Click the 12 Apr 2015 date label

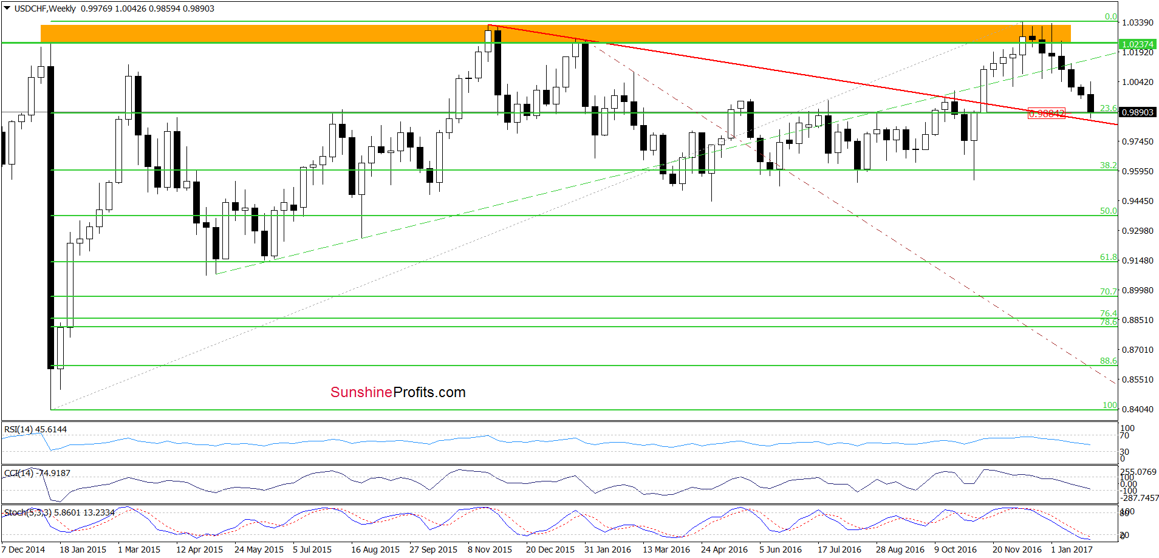pos(199,549)
